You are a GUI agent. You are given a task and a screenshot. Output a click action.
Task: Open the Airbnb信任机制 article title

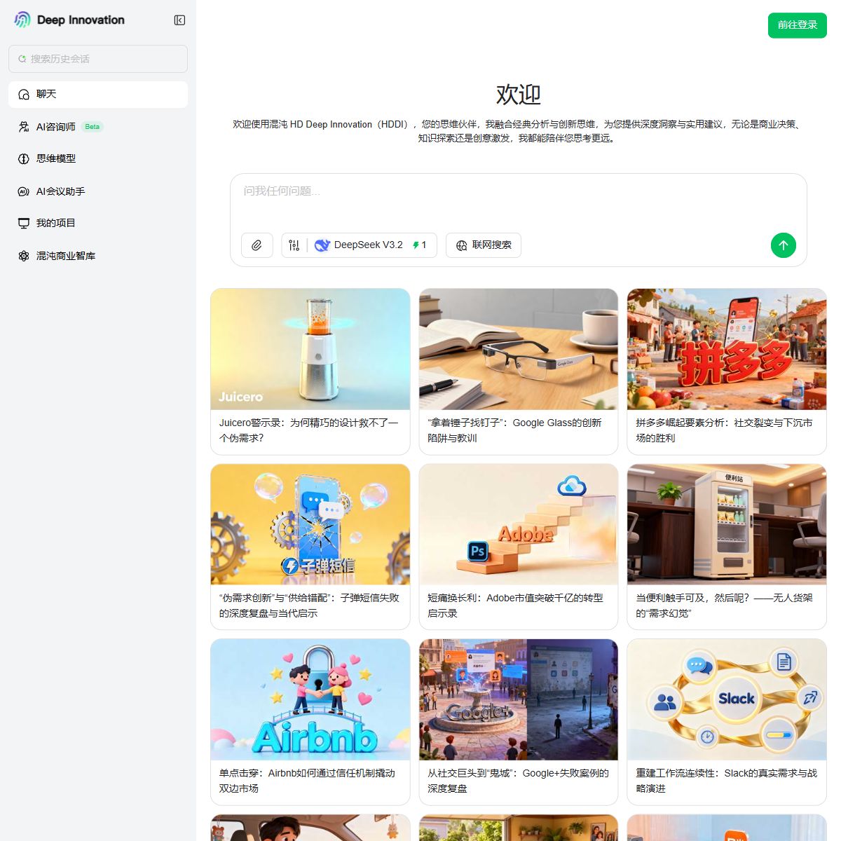pos(308,781)
